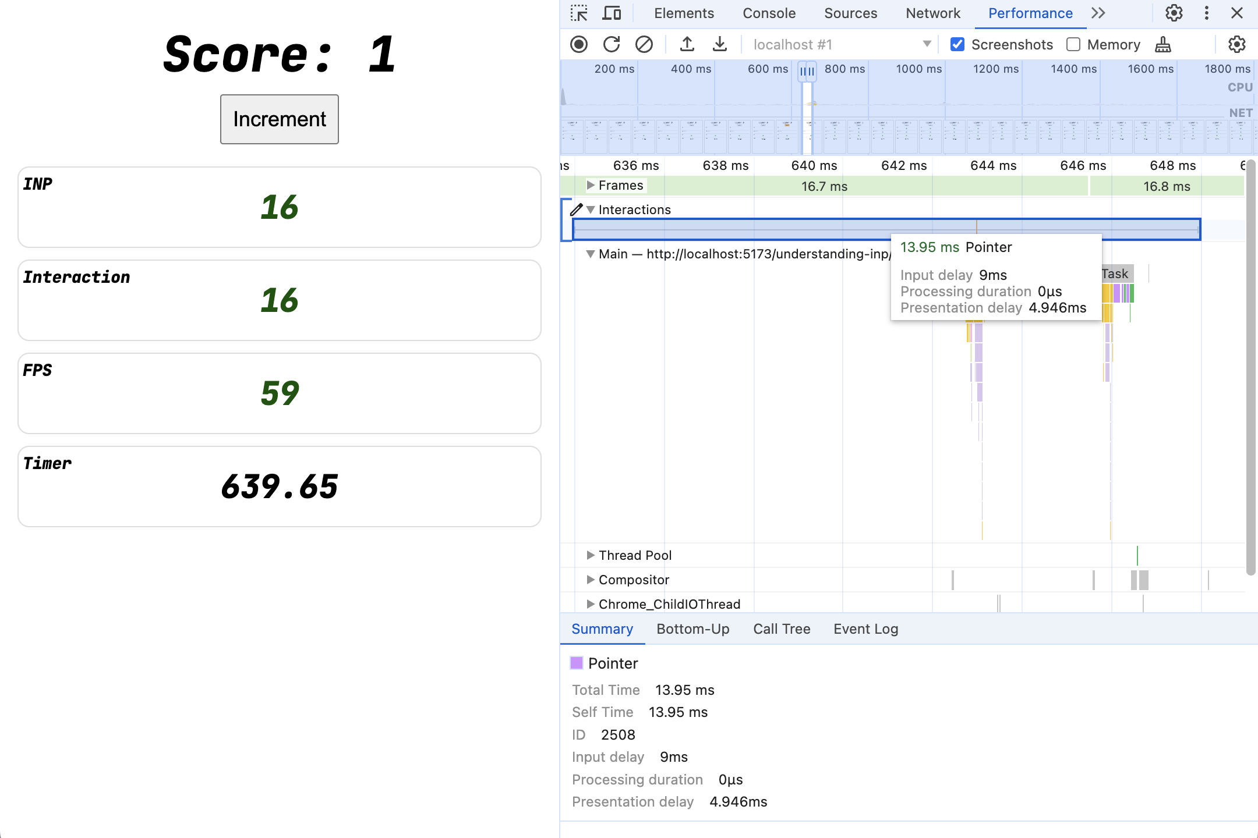
Task: Select the Bottom-Up tab
Action: point(692,627)
